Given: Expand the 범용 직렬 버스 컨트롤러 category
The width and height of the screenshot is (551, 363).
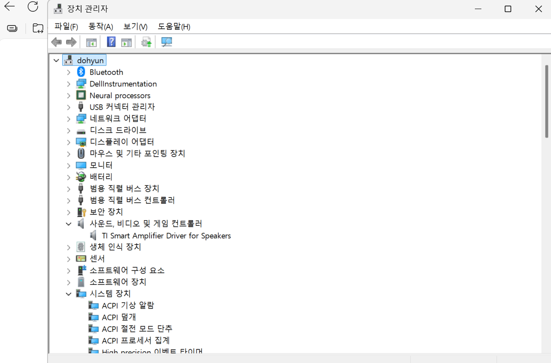Looking at the screenshot, I should (68, 200).
